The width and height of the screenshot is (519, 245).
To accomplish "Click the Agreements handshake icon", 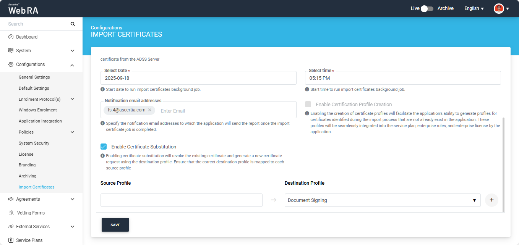I will 11,199.
